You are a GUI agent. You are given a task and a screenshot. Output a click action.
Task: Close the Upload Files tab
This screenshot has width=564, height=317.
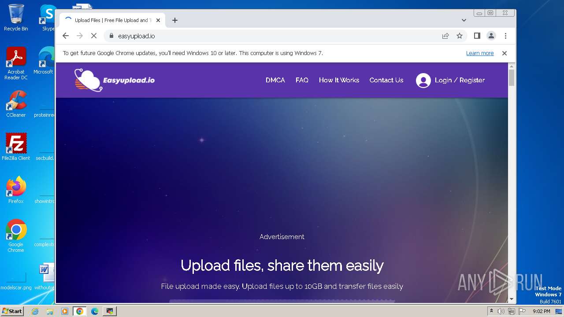[158, 20]
